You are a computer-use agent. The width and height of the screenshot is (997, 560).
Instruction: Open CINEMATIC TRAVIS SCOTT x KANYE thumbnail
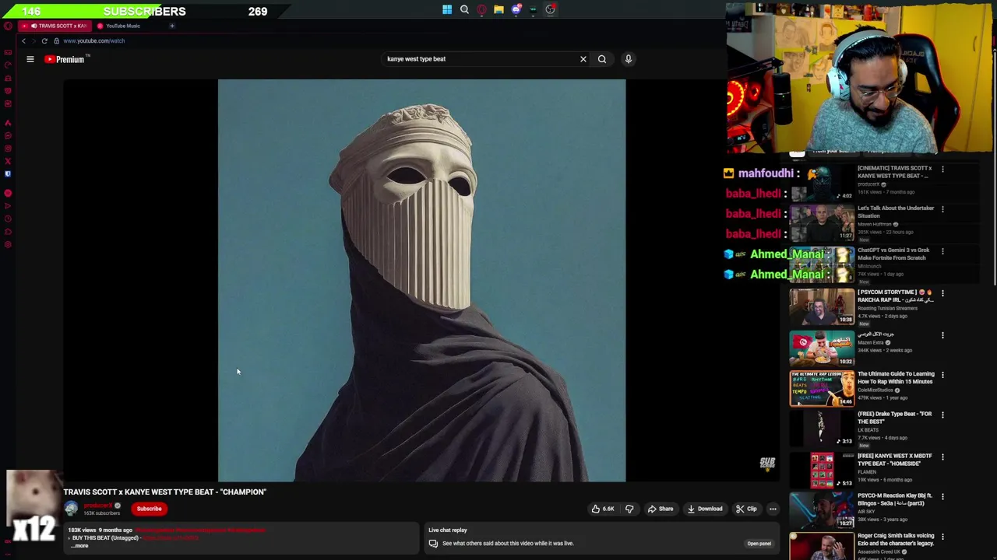tap(822, 184)
